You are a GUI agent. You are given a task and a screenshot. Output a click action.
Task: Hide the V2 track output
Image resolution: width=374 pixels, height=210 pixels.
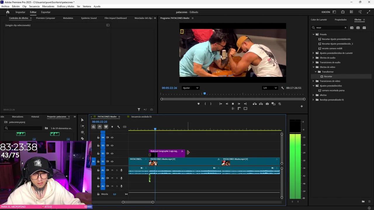[x=112, y=153]
